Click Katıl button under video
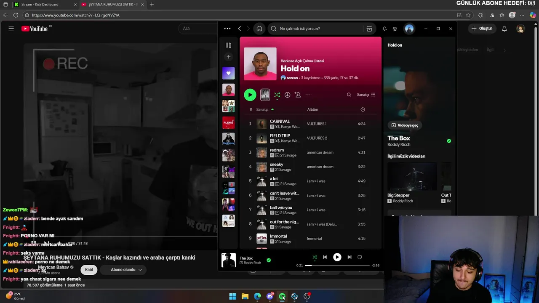Viewport: 539px width, 303px height. pos(89,270)
